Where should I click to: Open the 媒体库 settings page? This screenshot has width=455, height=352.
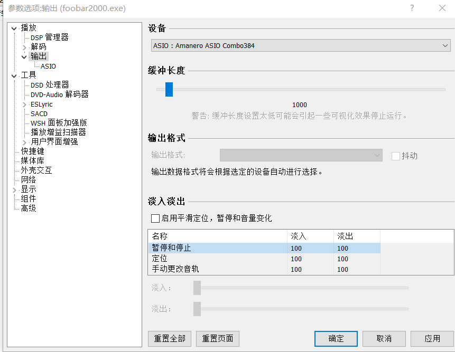coord(32,161)
